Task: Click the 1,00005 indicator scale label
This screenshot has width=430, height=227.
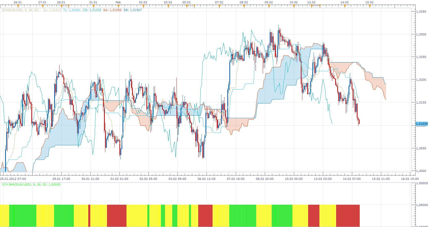Action: click(422, 183)
